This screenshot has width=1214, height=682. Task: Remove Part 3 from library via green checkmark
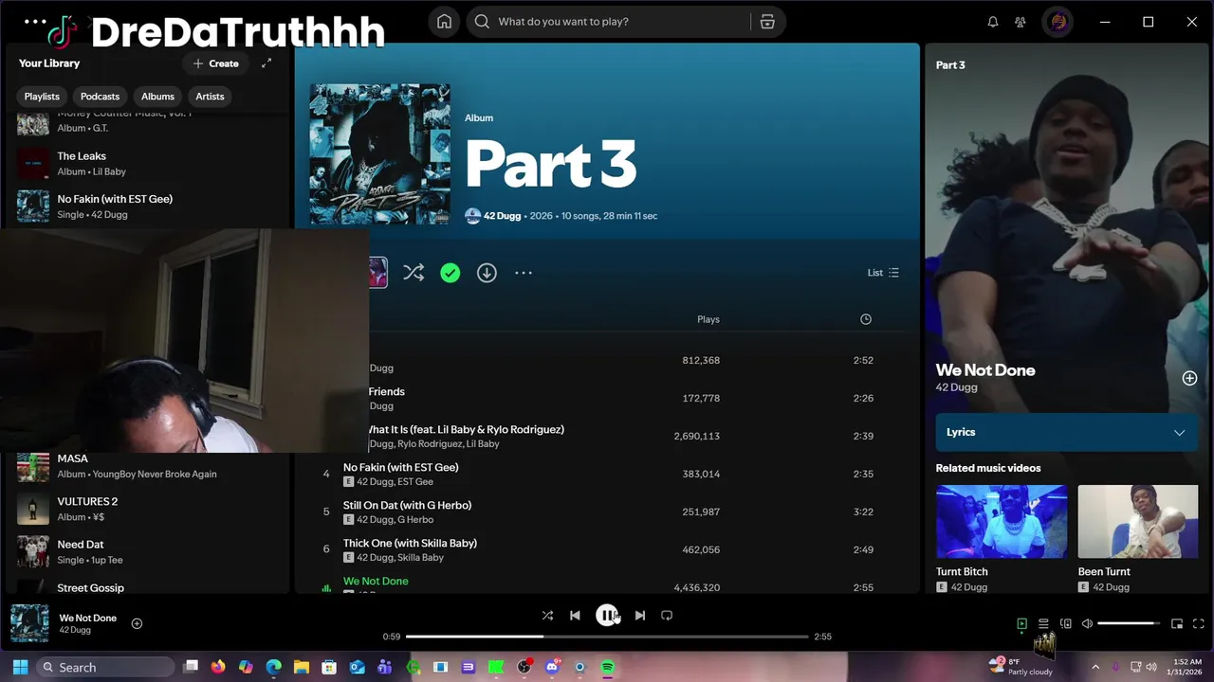click(x=451, y=273)
